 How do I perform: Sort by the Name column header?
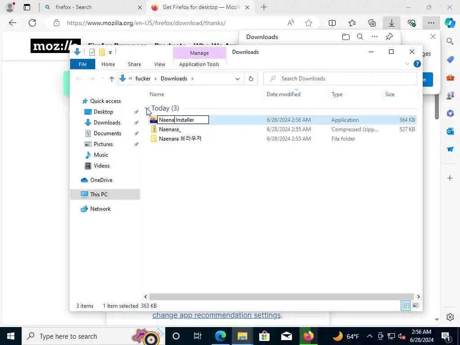[157, 94]
